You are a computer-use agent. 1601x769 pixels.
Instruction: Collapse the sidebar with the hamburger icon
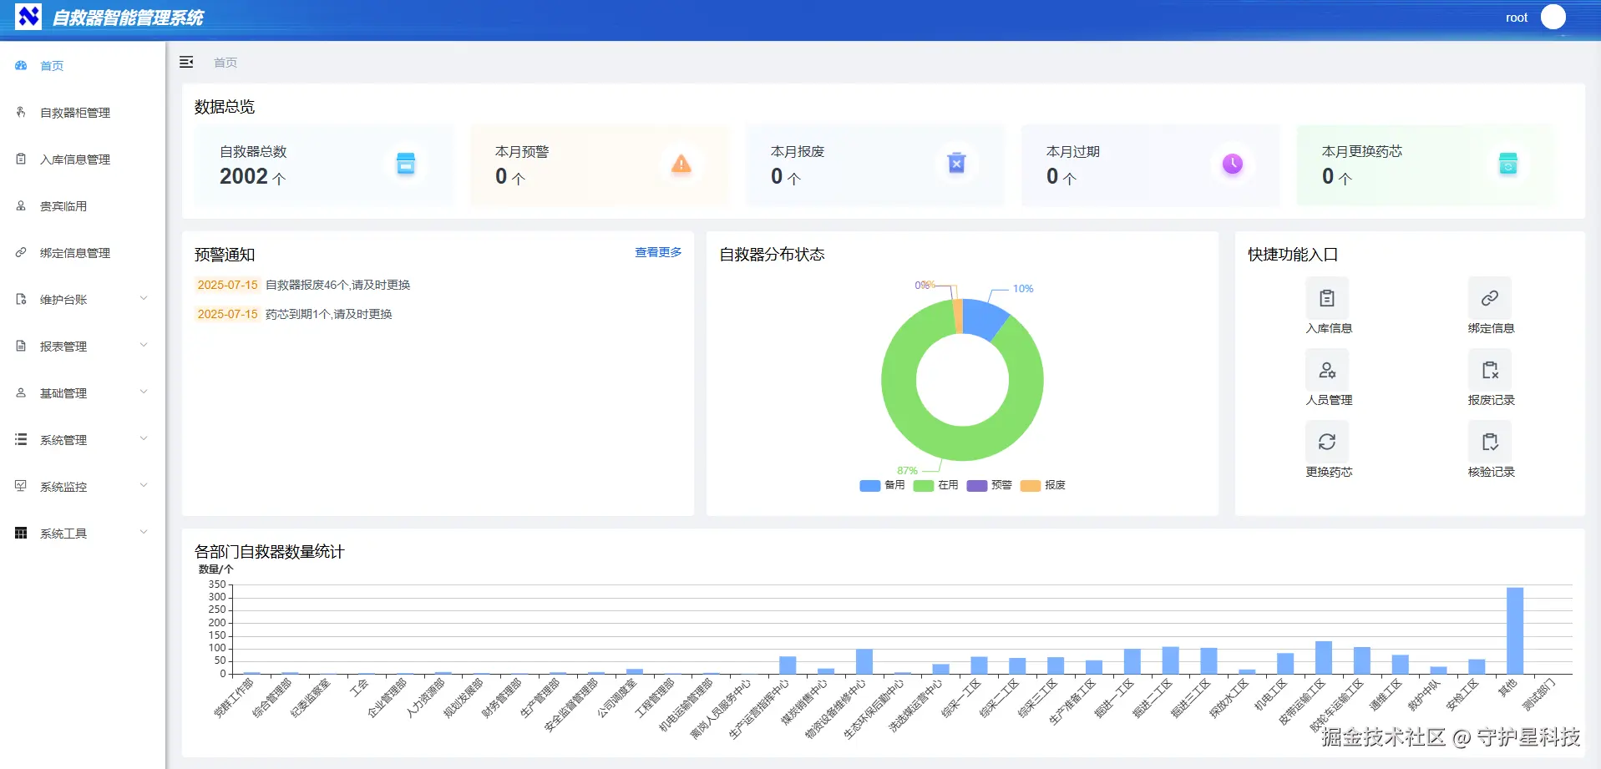[186, 62]
